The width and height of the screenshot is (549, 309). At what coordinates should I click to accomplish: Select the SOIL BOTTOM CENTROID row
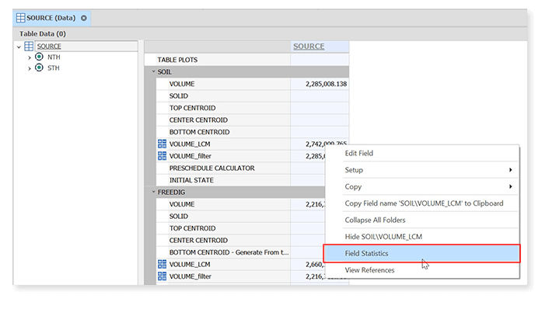(x=253, y=132)
